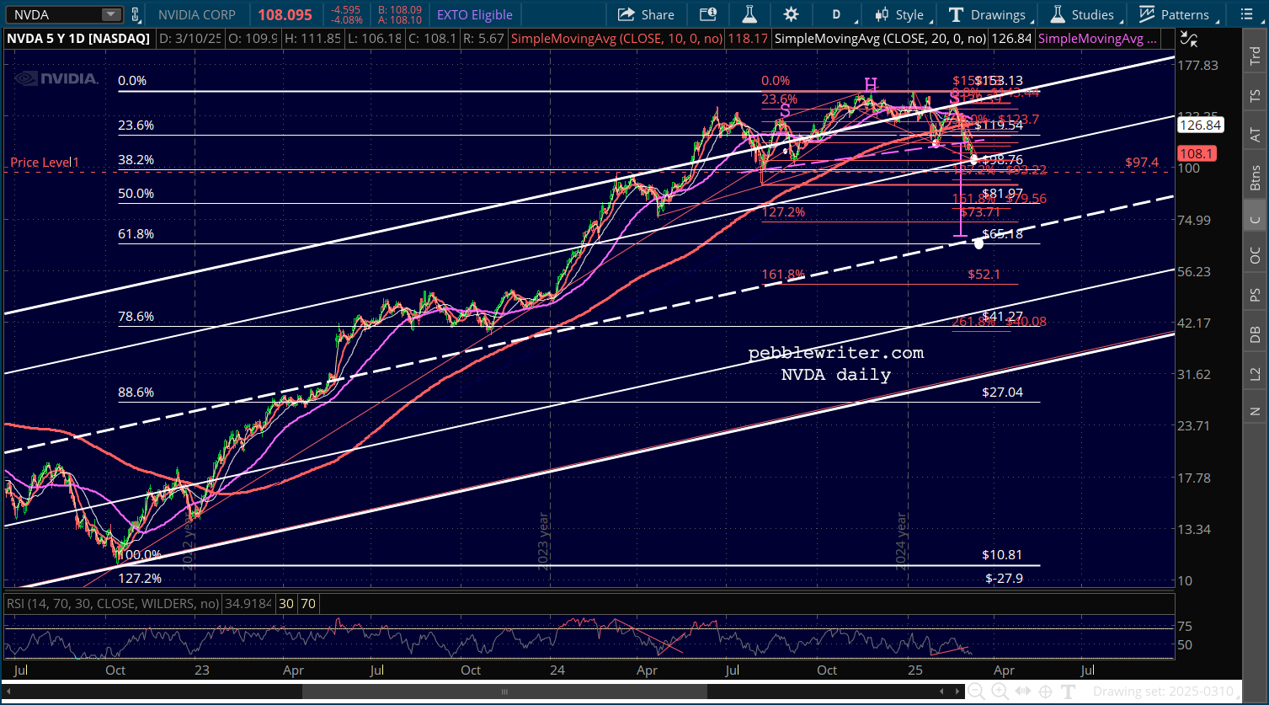The width and height of the screenshot is (1269, 705).
Task: Select the PS sidebar tab
Action: tap(1255, 296)
